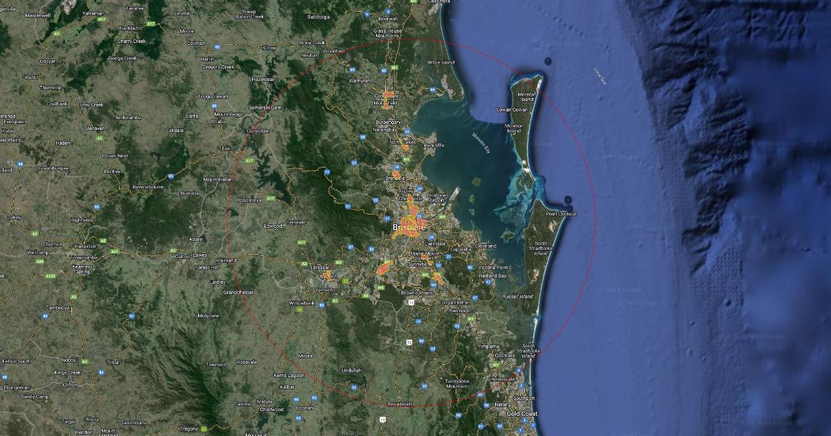The image size is (831, 436).
Task: Select the Maidenwell label
Action: pyautogui.click(x=37, y=15)
